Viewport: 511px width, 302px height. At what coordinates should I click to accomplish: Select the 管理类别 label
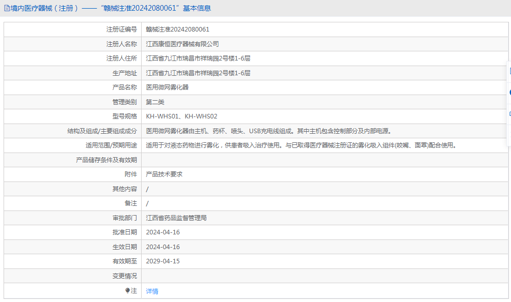tap(125, 102)
